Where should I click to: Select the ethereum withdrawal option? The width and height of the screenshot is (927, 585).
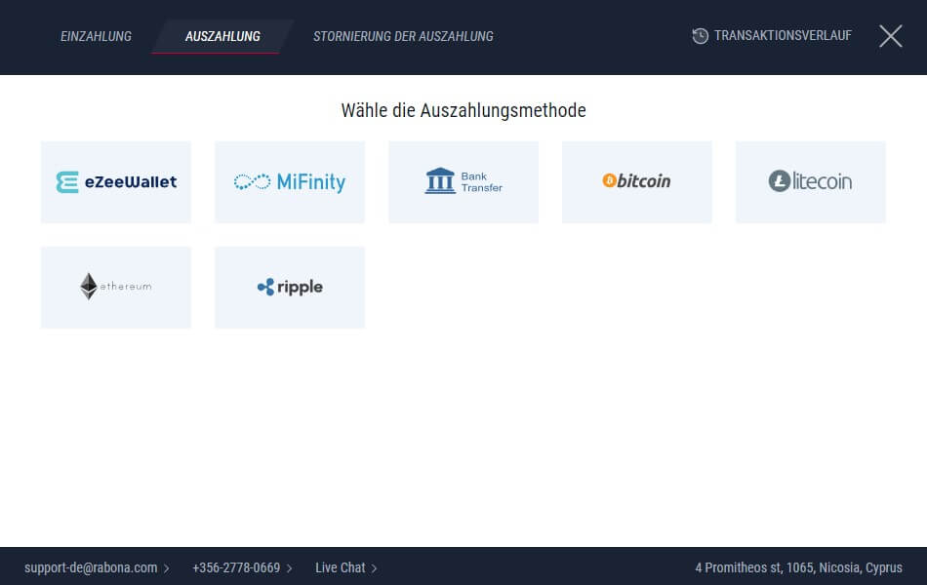[116, 288]
